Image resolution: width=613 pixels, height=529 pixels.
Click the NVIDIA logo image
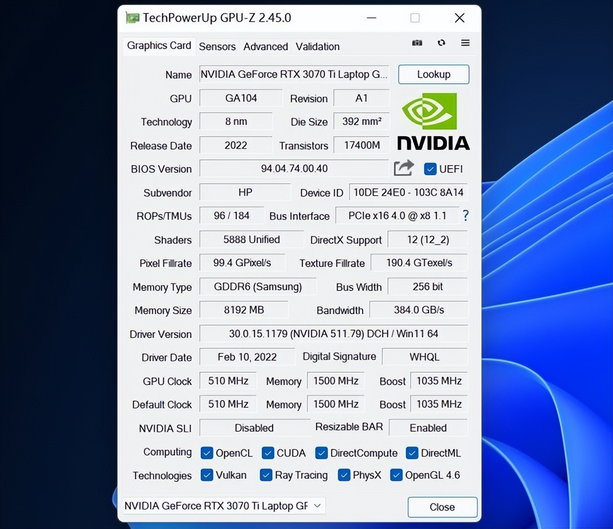433,121
